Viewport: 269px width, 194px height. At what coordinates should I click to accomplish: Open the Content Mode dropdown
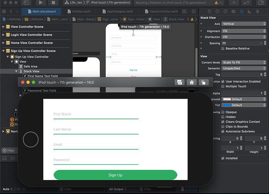coord(244,63)
